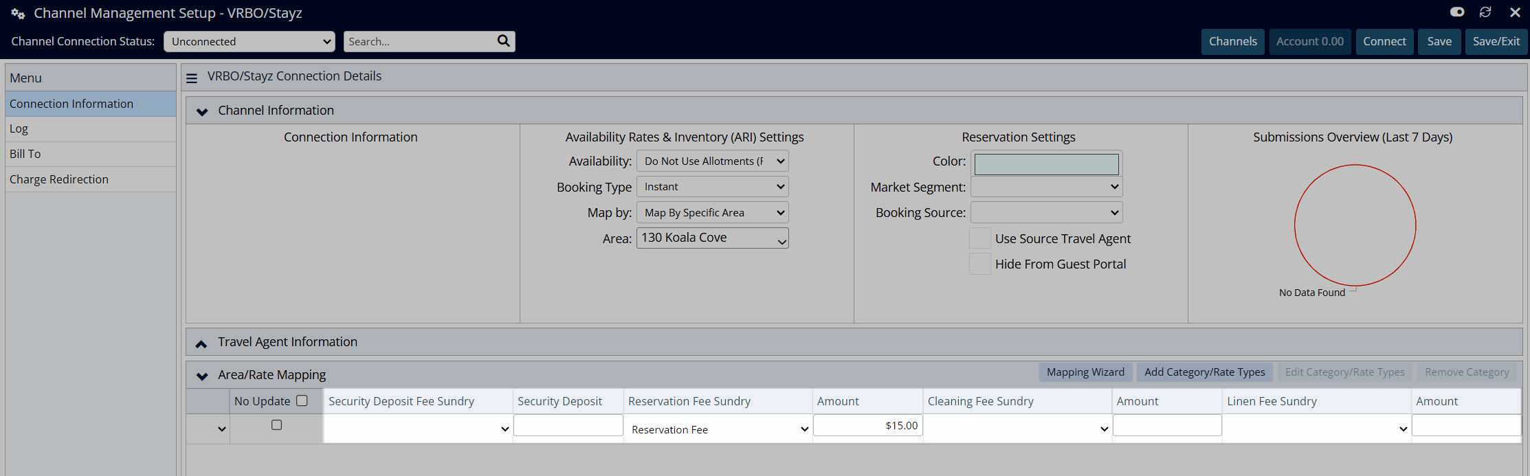Click the No Data Found label
The image size is (1530, 476).
tap(1312, 293)
